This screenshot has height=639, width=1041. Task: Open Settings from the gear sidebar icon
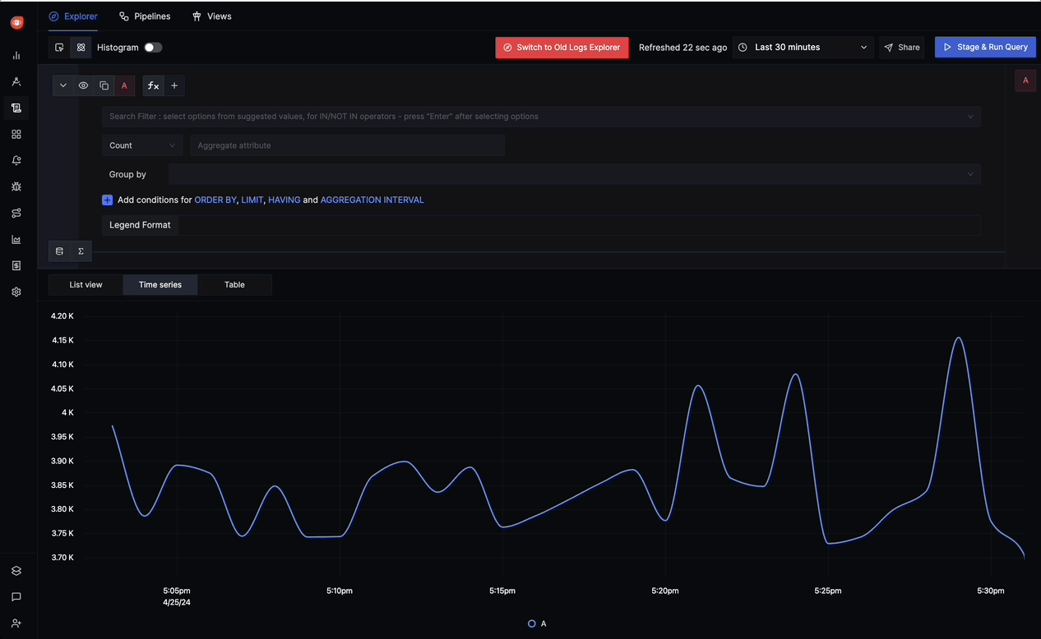[x=16, y=292]
